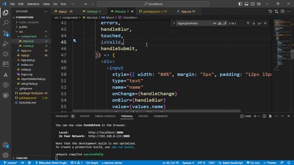Open the Search view in activity bar

pos(6,23)
